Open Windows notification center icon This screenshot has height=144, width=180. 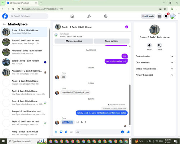(176, 141)
